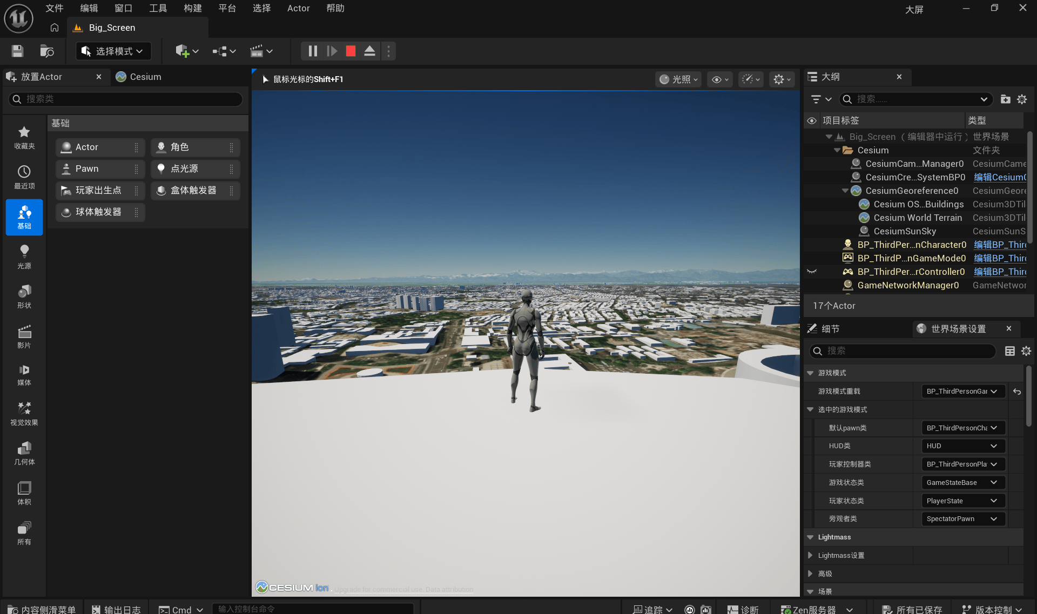Switch to the Cesium panel tab
Image resolution: width=1037 pixels, height=614 pixels.
pos(139,77)
